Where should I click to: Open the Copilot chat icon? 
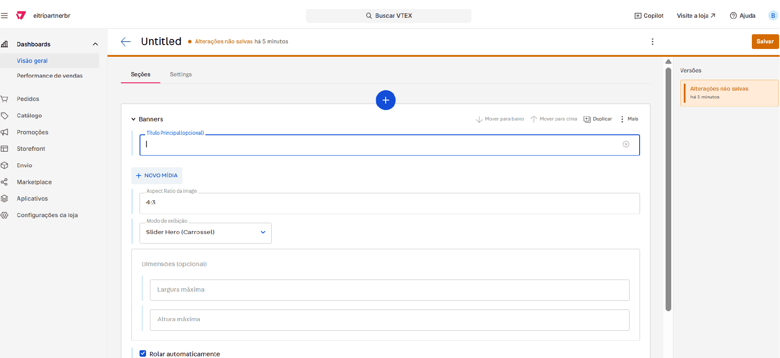pyautogui.click(x=638, y=16)
